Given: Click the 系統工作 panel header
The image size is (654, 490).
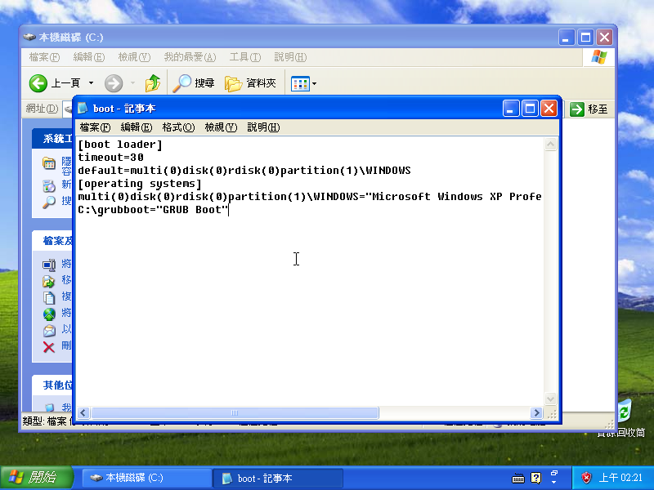Looking at the screenshot, I should pos(52,139).
